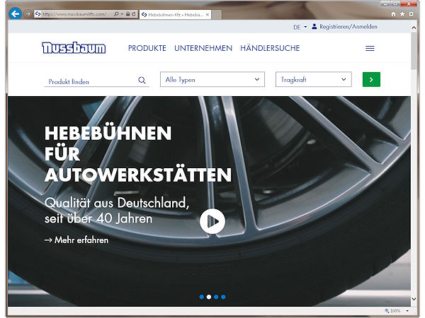Screen dimensions: 425x318
Task: Play the hero video
Action: tap(212, 221)
